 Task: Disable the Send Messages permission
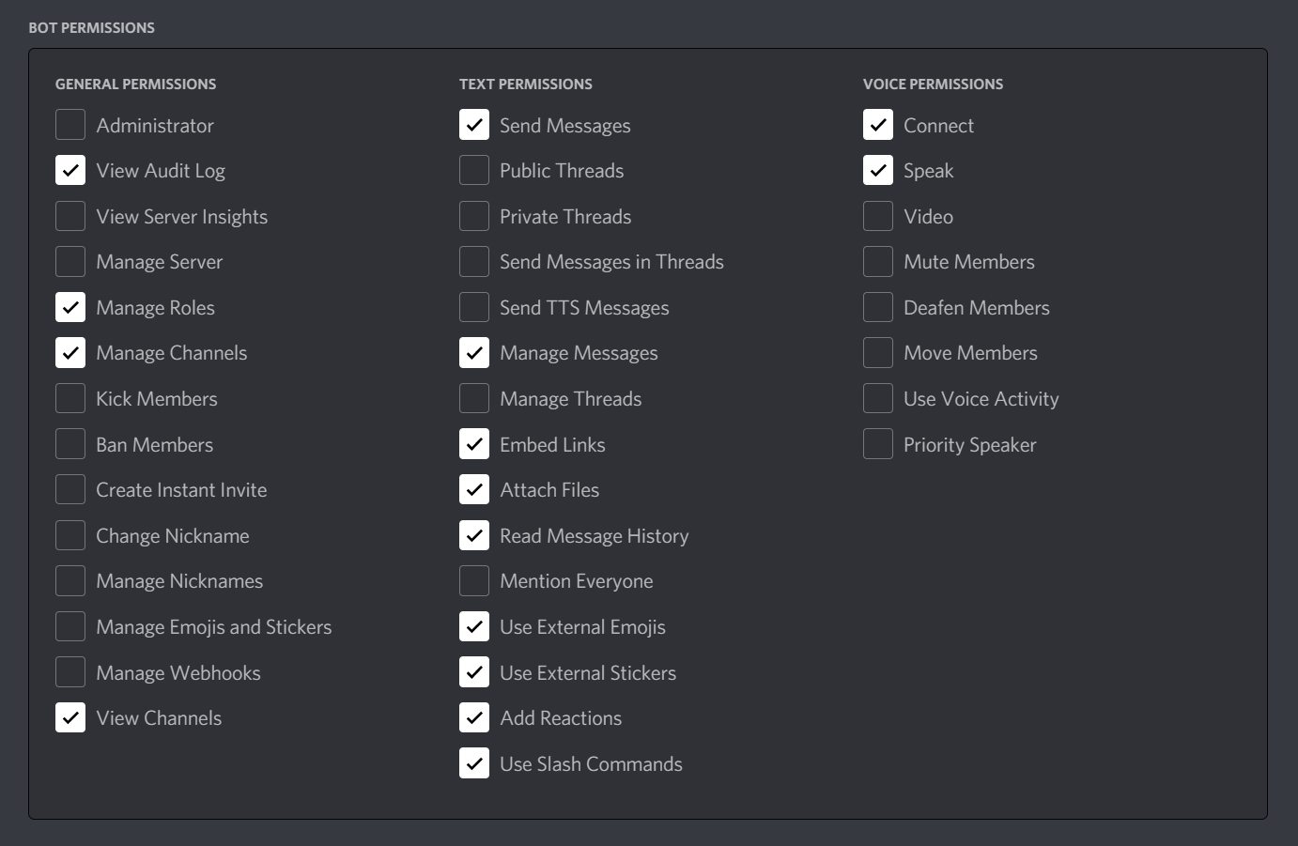pyautogui.click(x=474, y=124)
